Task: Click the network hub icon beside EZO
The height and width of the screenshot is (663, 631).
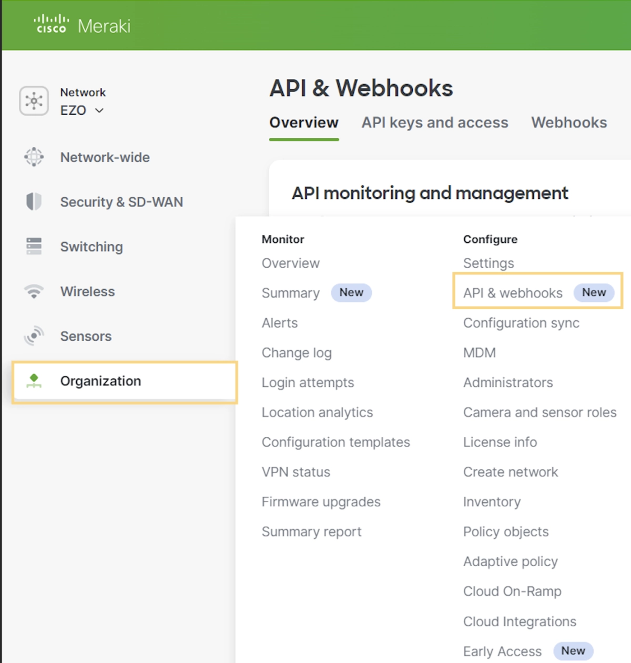Action: (34, 101)
